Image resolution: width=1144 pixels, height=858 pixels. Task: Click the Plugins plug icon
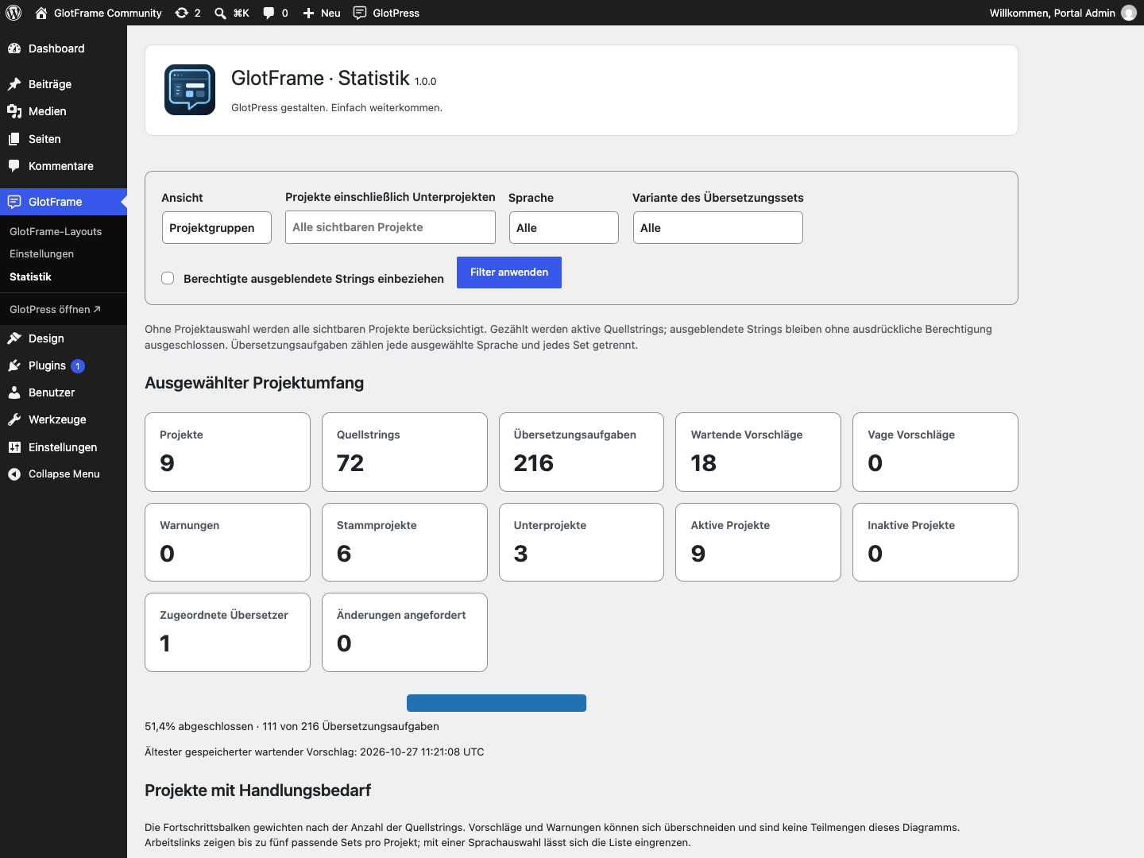tap(14, 365)
